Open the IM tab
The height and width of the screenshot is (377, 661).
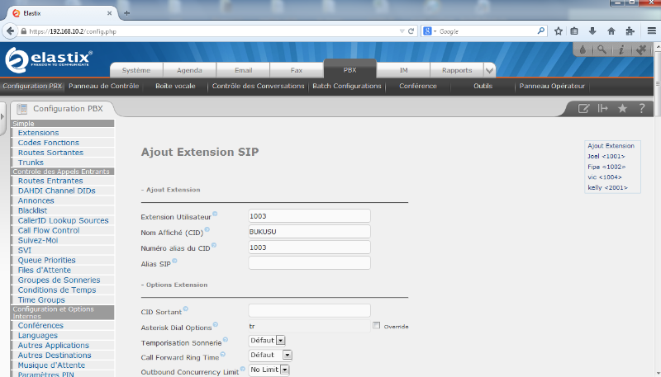(403, 70)
